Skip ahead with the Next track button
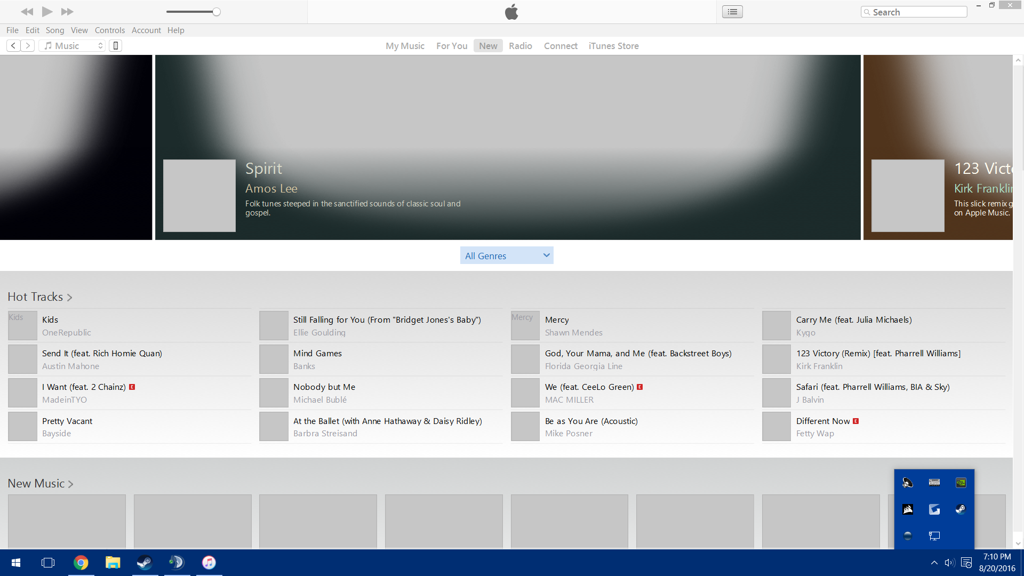The height and width of the screenshot is (576, 1024). coord(67,11)
